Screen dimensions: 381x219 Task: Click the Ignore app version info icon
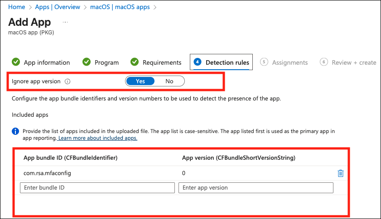click(x=67, y=82)
